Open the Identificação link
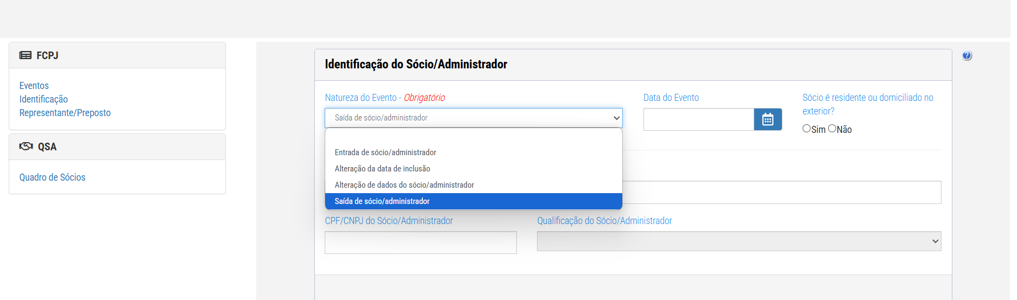Viewport: 1017px width, 300px height. [43, 99]
